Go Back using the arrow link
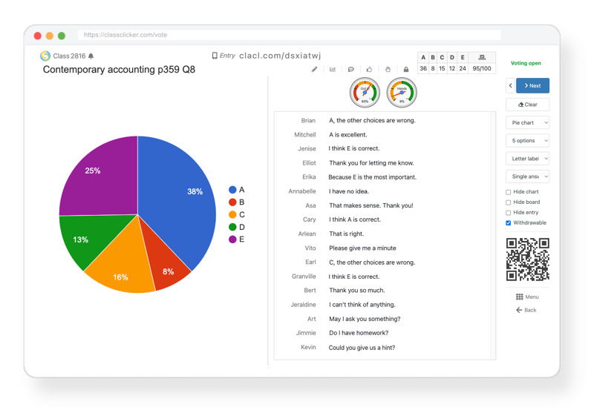Image resolution: width=594 pixels, height=416 pixels. click(526, 310)
